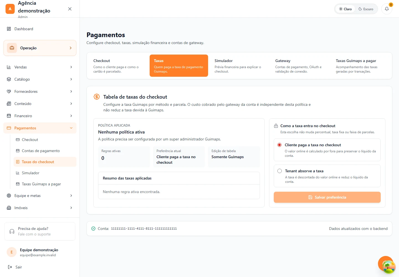Collapse the Pagamentos menu chevron

[71, 128]
